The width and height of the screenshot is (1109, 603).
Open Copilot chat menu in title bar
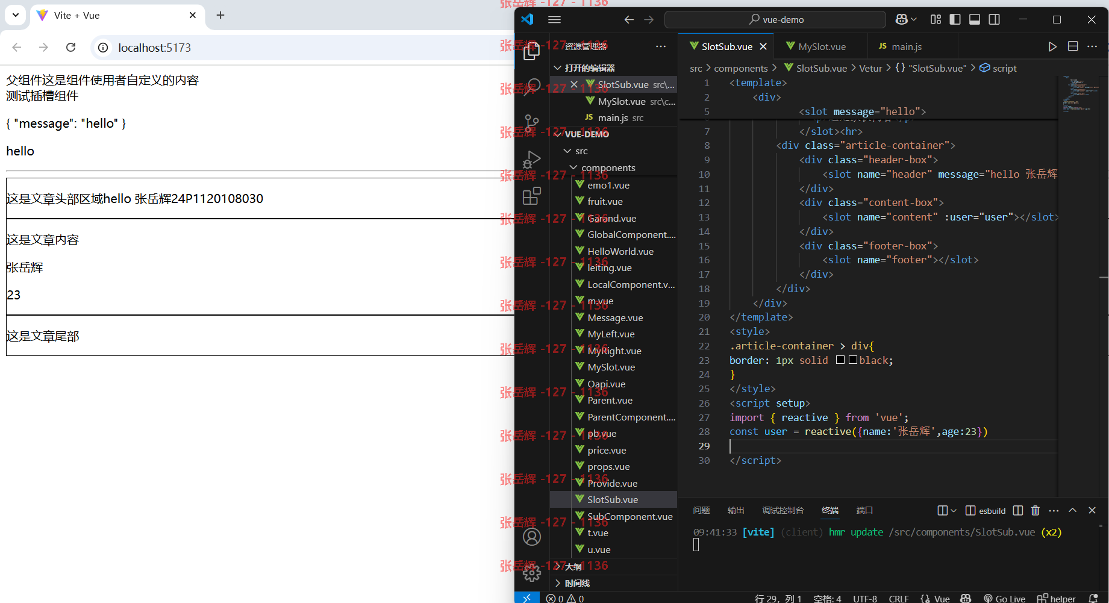tap(905, 19)
